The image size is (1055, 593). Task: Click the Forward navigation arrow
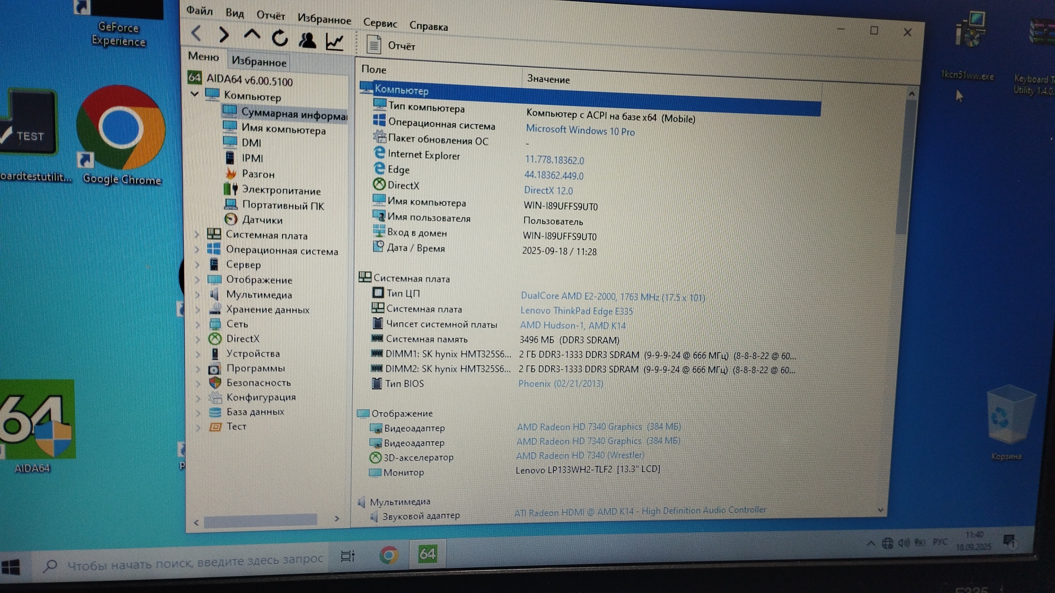(224, 35)
